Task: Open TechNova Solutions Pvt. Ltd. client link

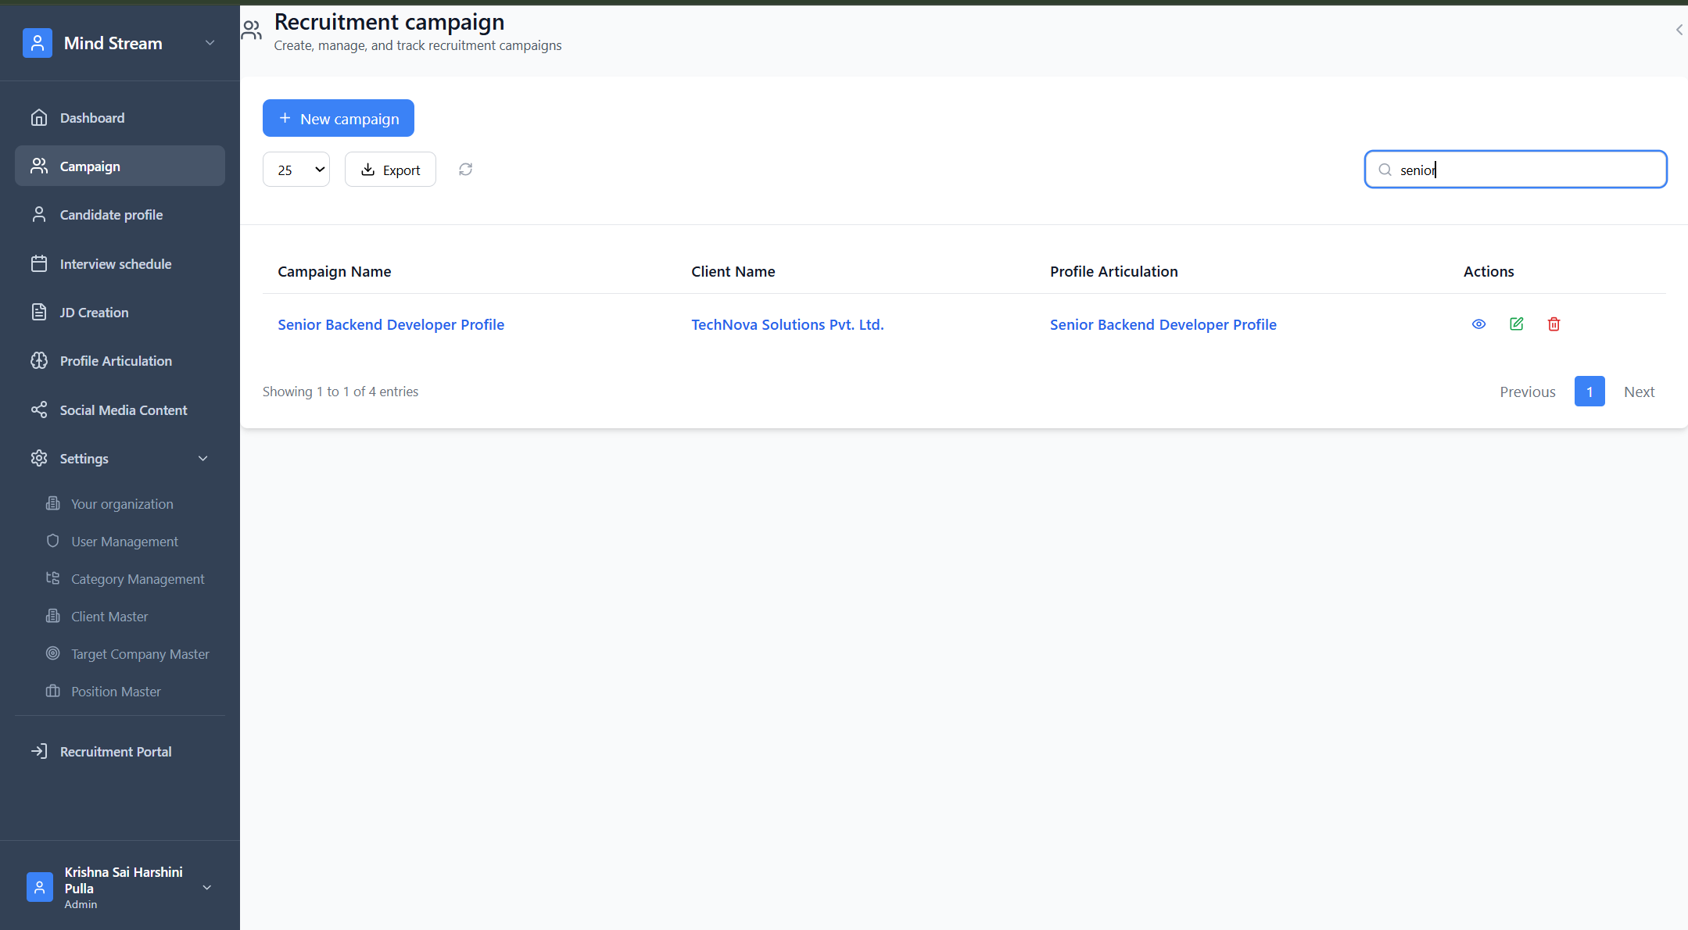Action: tap(787, 324)
